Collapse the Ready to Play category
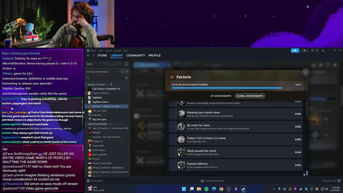The height and width of the screenshot is (193, 343). pos(87,84)
